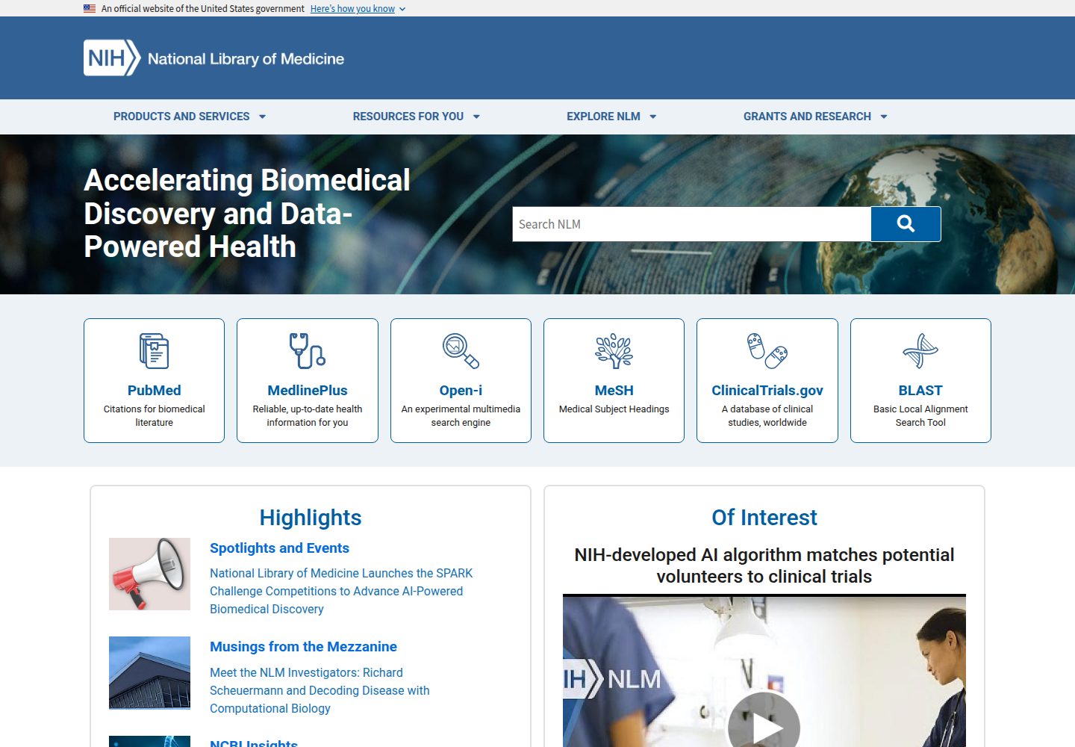Click the PubMed documents icon
The width and height of the screenshot is (1075, 747).
155,350
